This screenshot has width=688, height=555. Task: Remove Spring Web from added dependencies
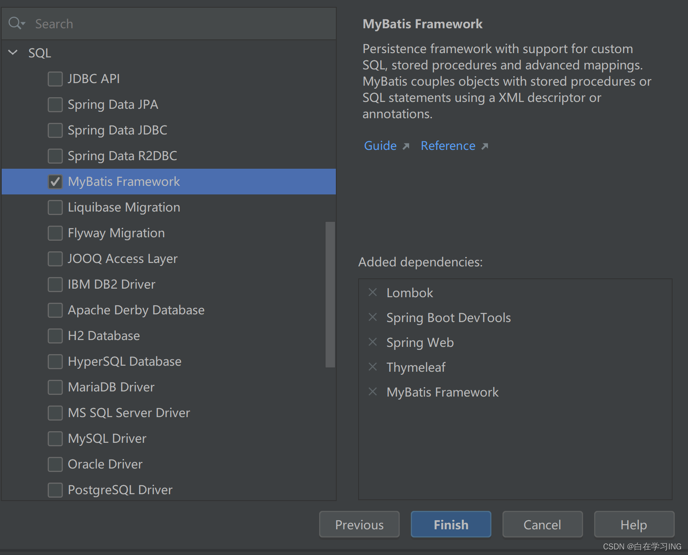(373, 342)
